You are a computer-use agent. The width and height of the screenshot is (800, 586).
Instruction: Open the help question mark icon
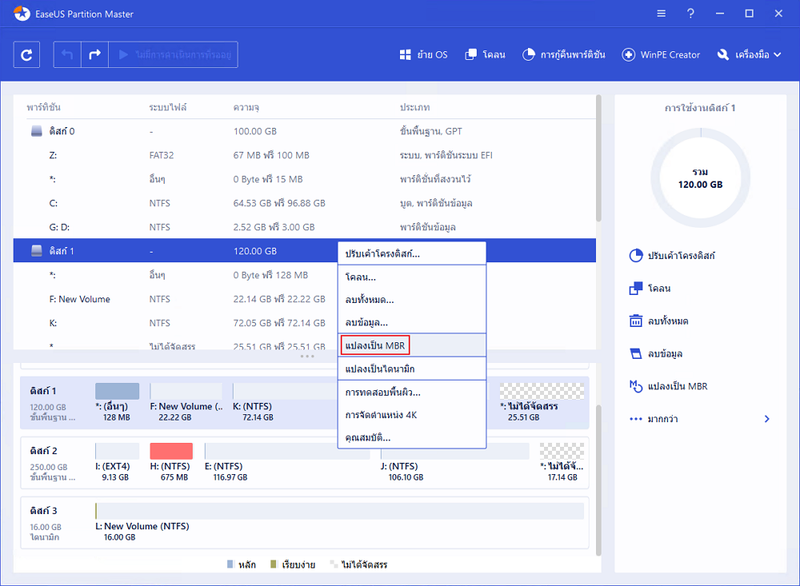[690, 14]
